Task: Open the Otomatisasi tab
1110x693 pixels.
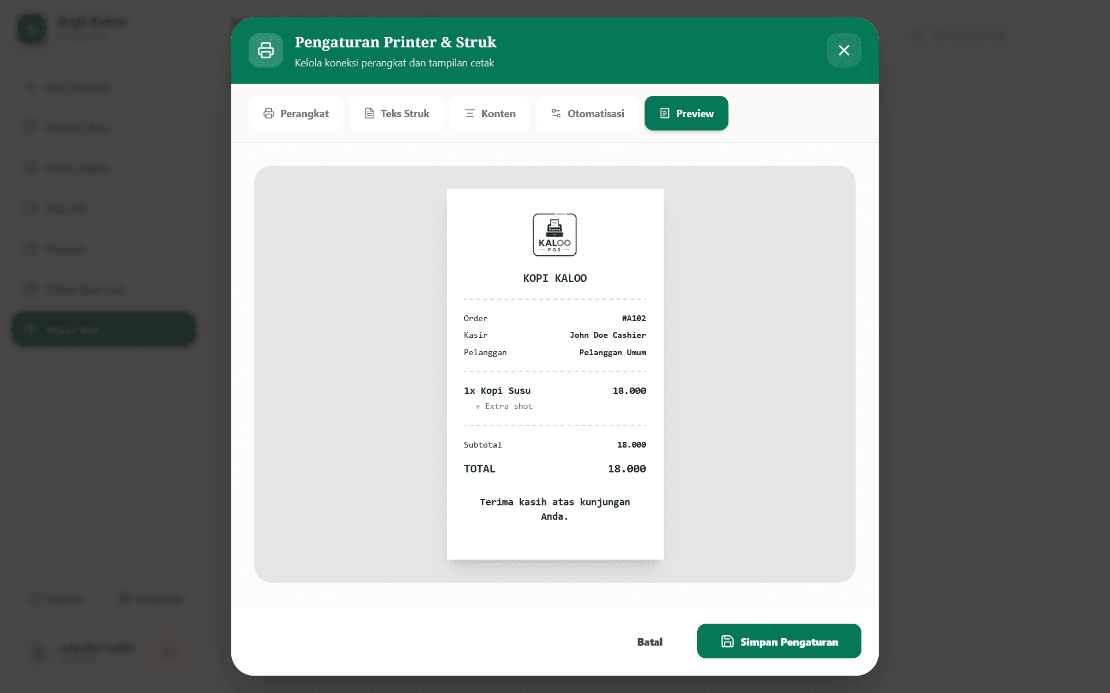Action: 587,113
